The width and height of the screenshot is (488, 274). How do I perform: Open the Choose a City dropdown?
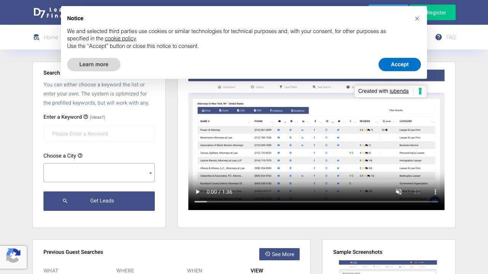(99, 173)
